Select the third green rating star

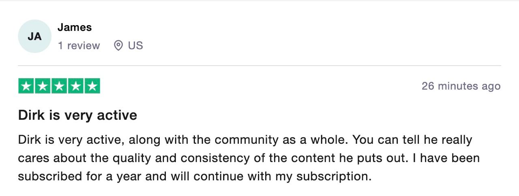click(x=59, y=86)
